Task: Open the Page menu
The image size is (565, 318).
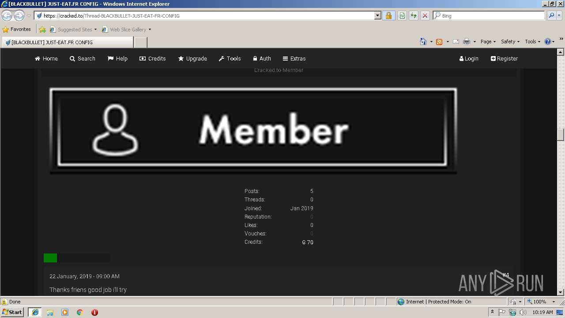Action: (x=488, y=42)
